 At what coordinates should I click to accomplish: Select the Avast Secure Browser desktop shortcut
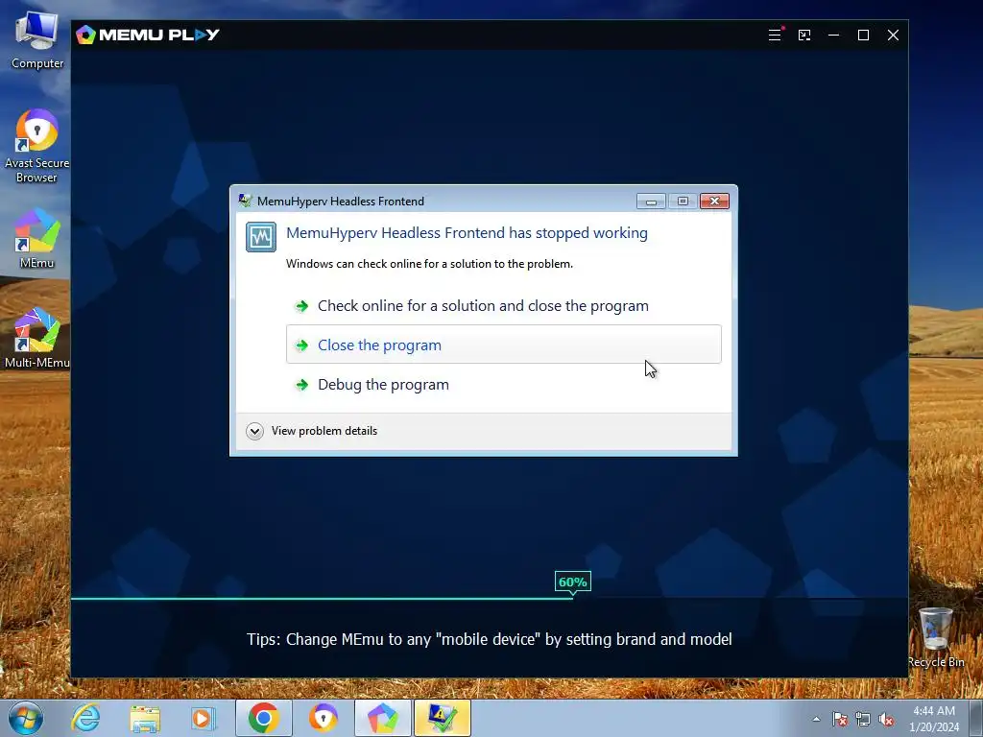(36, 147)
